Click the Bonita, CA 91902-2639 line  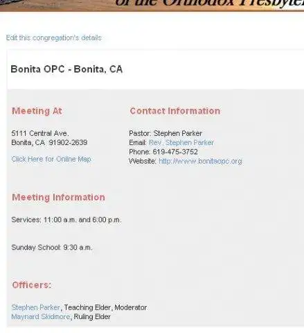point(49,142)
